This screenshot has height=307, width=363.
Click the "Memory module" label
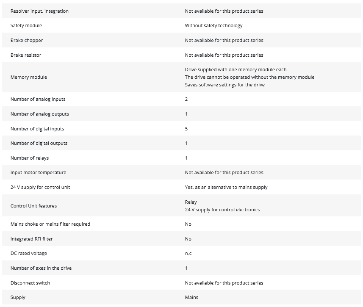29,77
